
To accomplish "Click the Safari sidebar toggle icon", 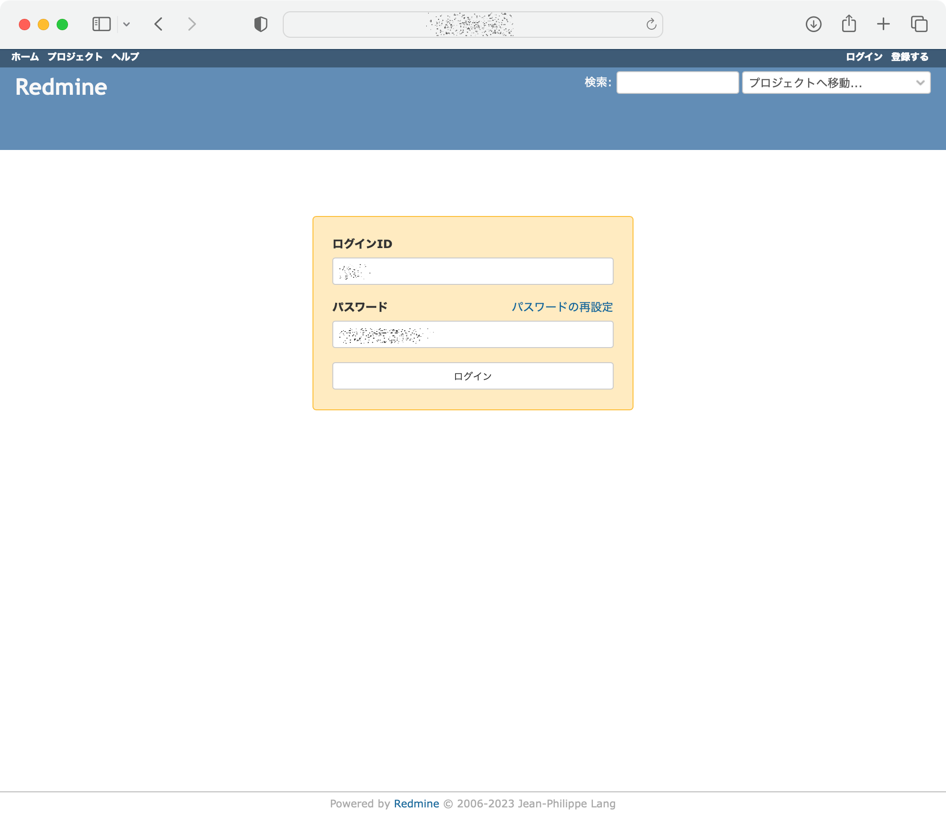I will (101, 24).
